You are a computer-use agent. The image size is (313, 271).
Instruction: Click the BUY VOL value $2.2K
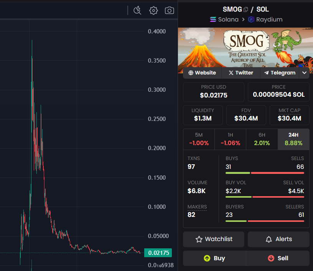pyautogui.click(x=233, y=191)
